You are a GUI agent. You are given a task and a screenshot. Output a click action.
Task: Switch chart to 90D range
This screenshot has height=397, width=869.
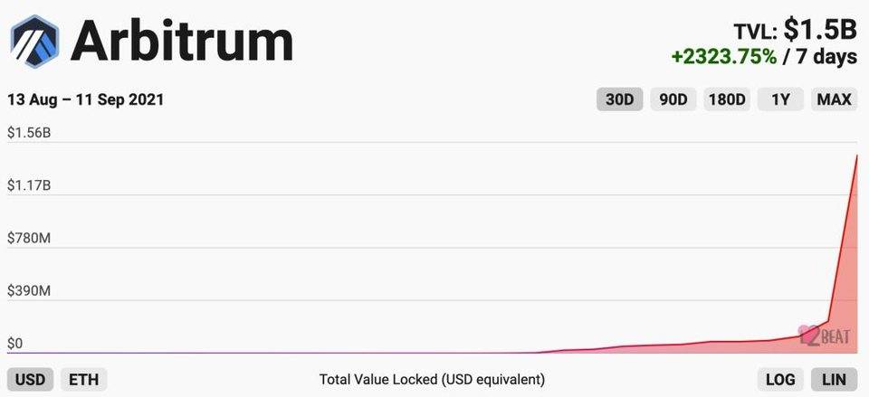[673, 99]
